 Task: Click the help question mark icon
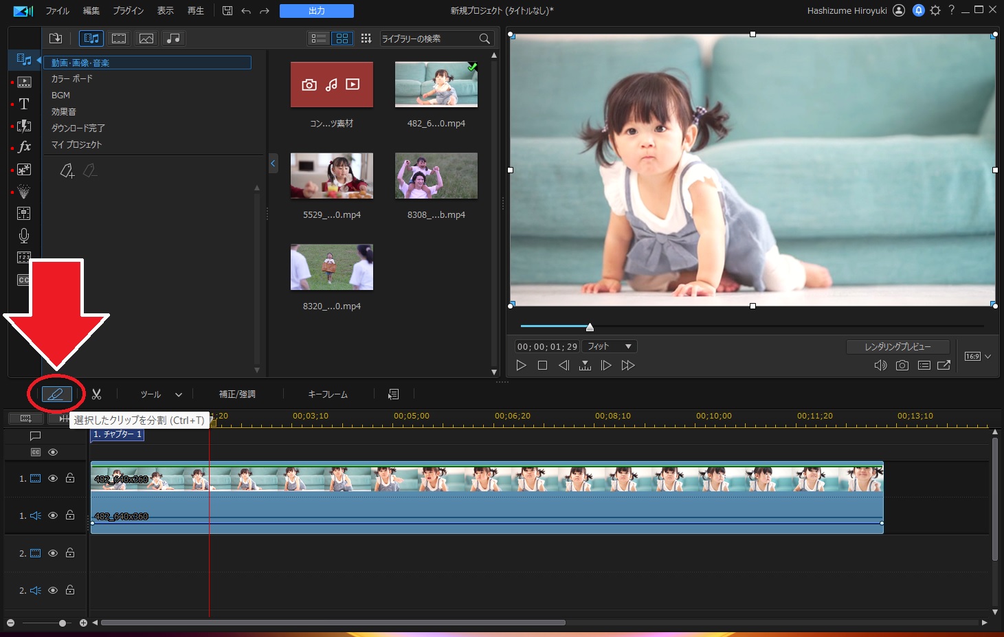952,10
